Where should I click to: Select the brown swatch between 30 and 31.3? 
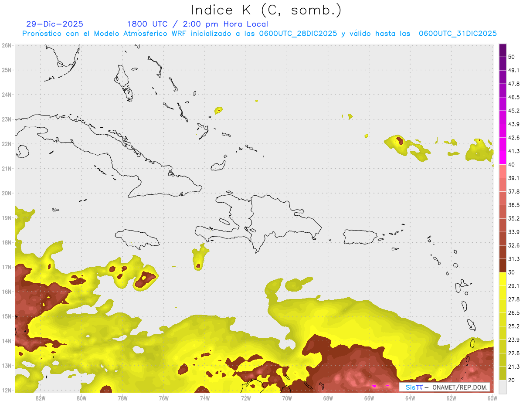click(503, 265)
